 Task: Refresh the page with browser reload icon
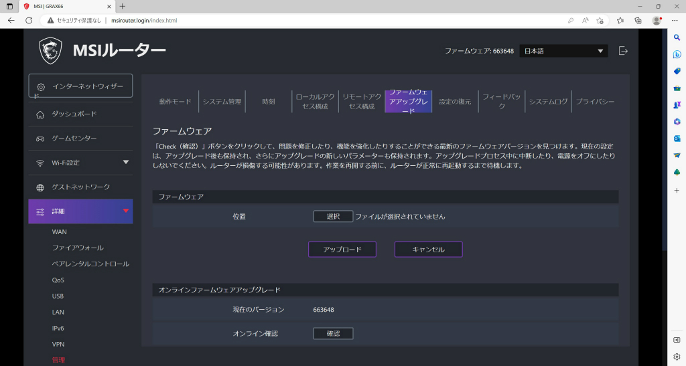pyautogui.click(x=29, y=21)
